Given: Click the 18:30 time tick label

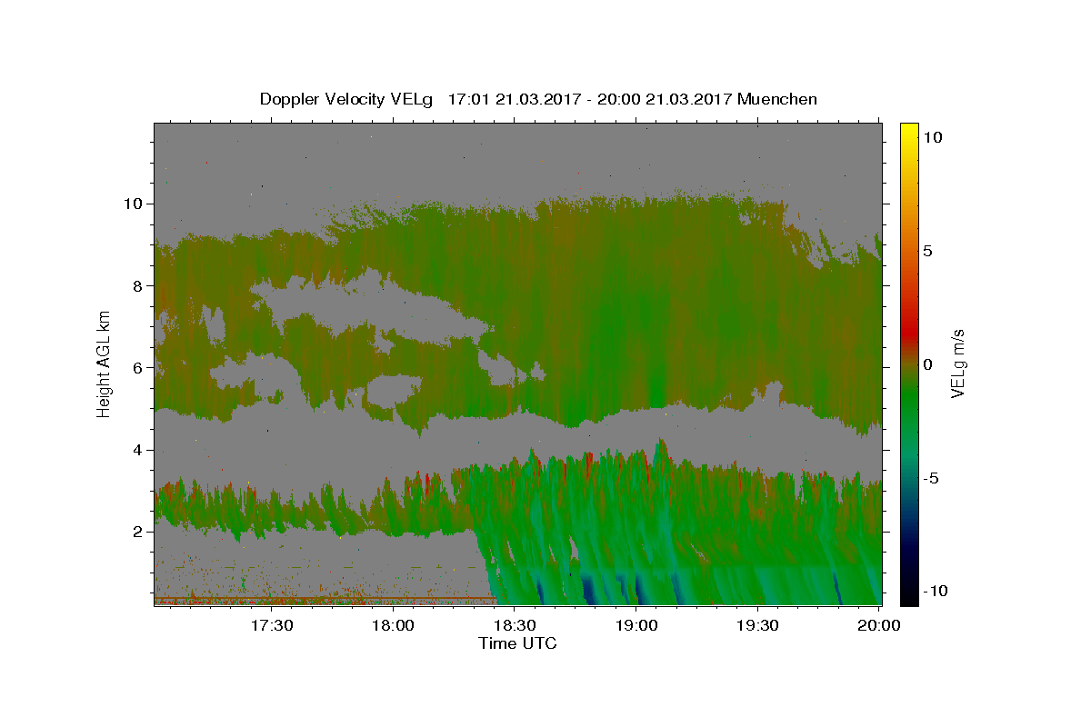Looking at the screenshot, I should tap(515, 625).
